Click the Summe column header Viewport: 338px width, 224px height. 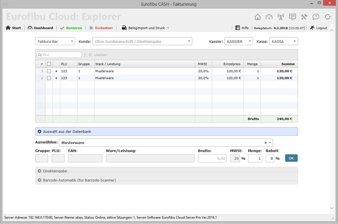[x=279, y=64]
